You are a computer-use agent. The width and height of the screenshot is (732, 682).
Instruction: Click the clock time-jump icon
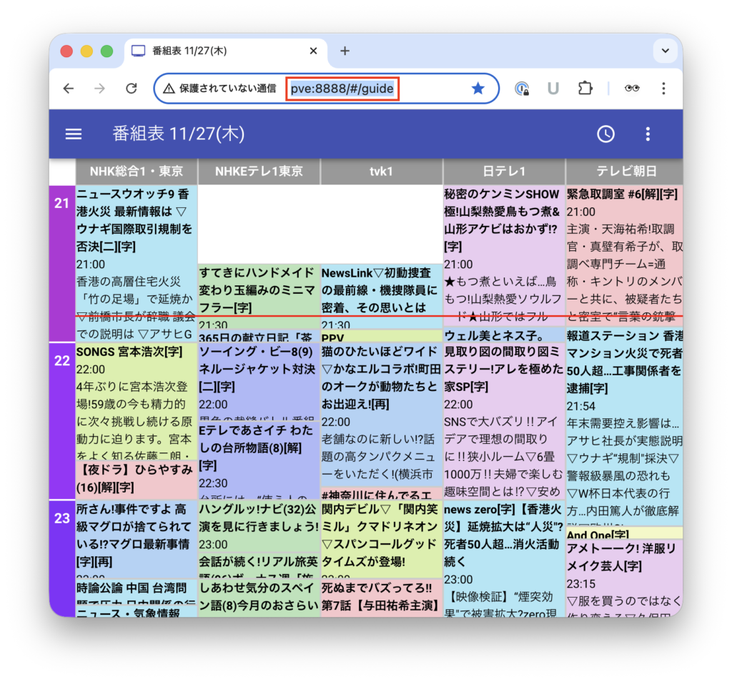pyautogui.click(x=605, y=134)
